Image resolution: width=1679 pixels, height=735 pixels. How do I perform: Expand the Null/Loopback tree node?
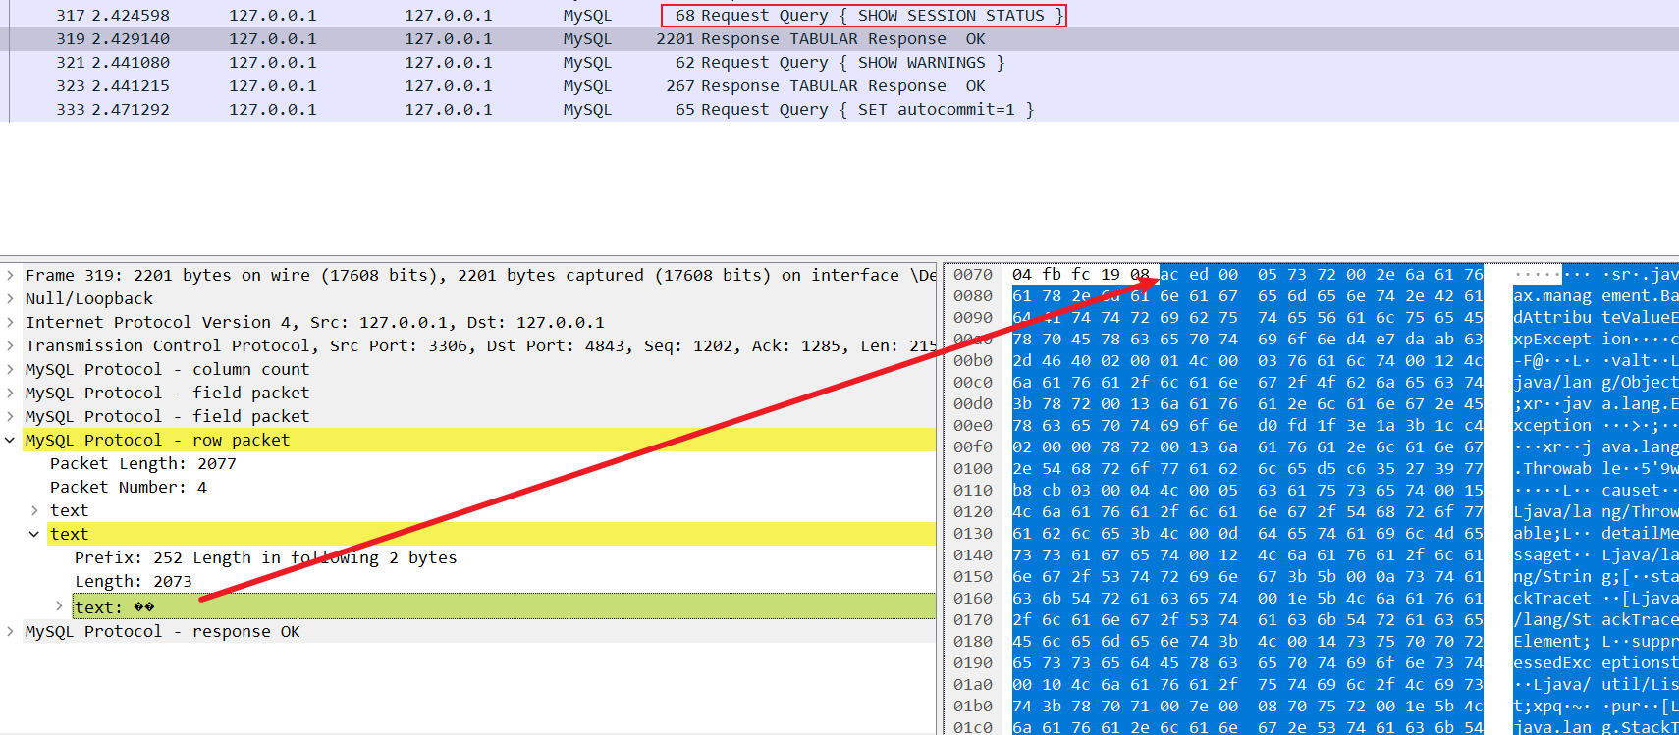10,299
